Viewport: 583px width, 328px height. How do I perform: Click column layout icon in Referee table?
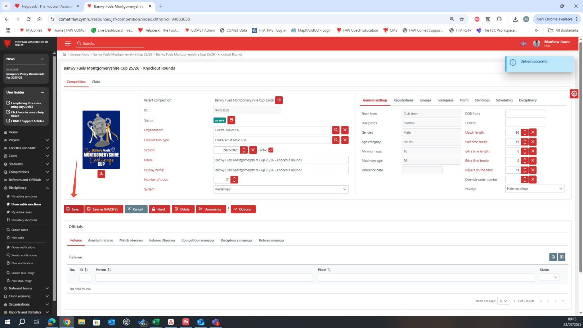click(561, 257)
